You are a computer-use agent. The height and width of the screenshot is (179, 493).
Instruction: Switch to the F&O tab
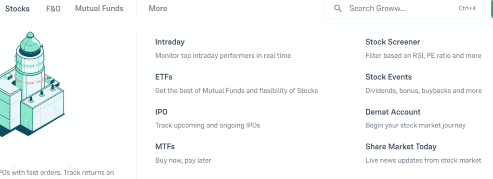tap(53, 9)
